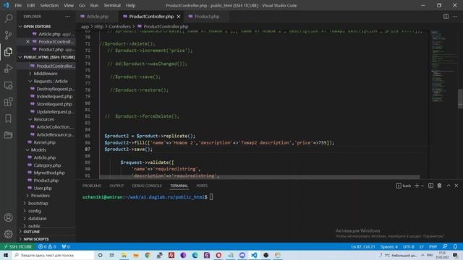Open the Bookmarks view icon
463x260 pixels.
[x=8, y=118]
